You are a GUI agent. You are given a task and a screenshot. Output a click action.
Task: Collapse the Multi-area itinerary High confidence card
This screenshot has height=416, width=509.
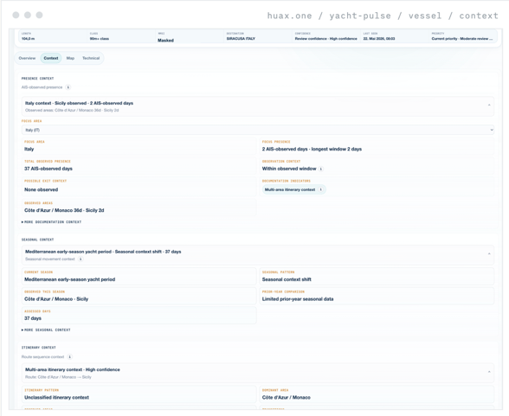(489, 372)
